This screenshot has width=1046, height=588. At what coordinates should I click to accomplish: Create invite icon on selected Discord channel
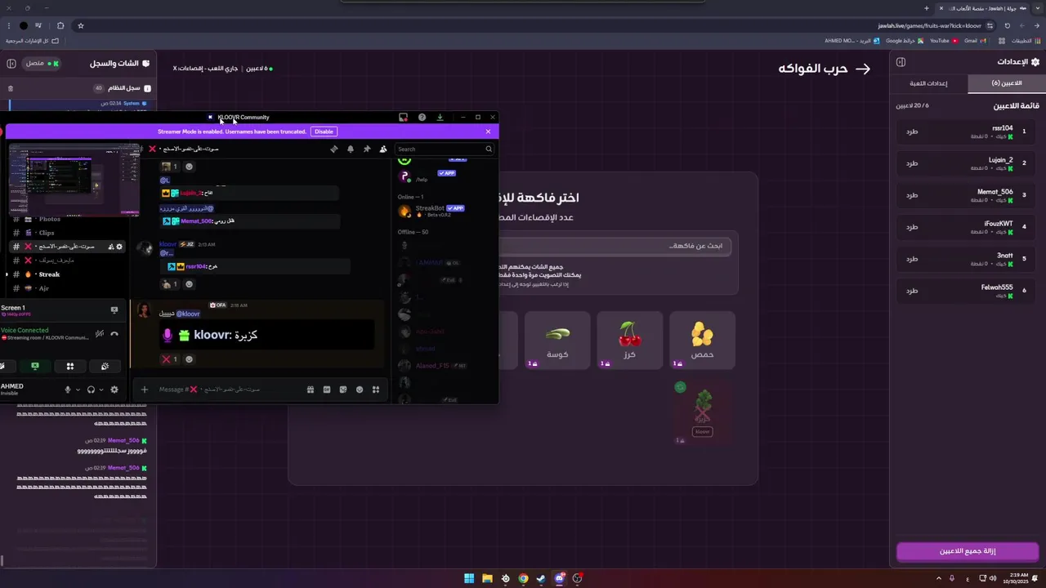pyautogui.click(x=110, y=247)
